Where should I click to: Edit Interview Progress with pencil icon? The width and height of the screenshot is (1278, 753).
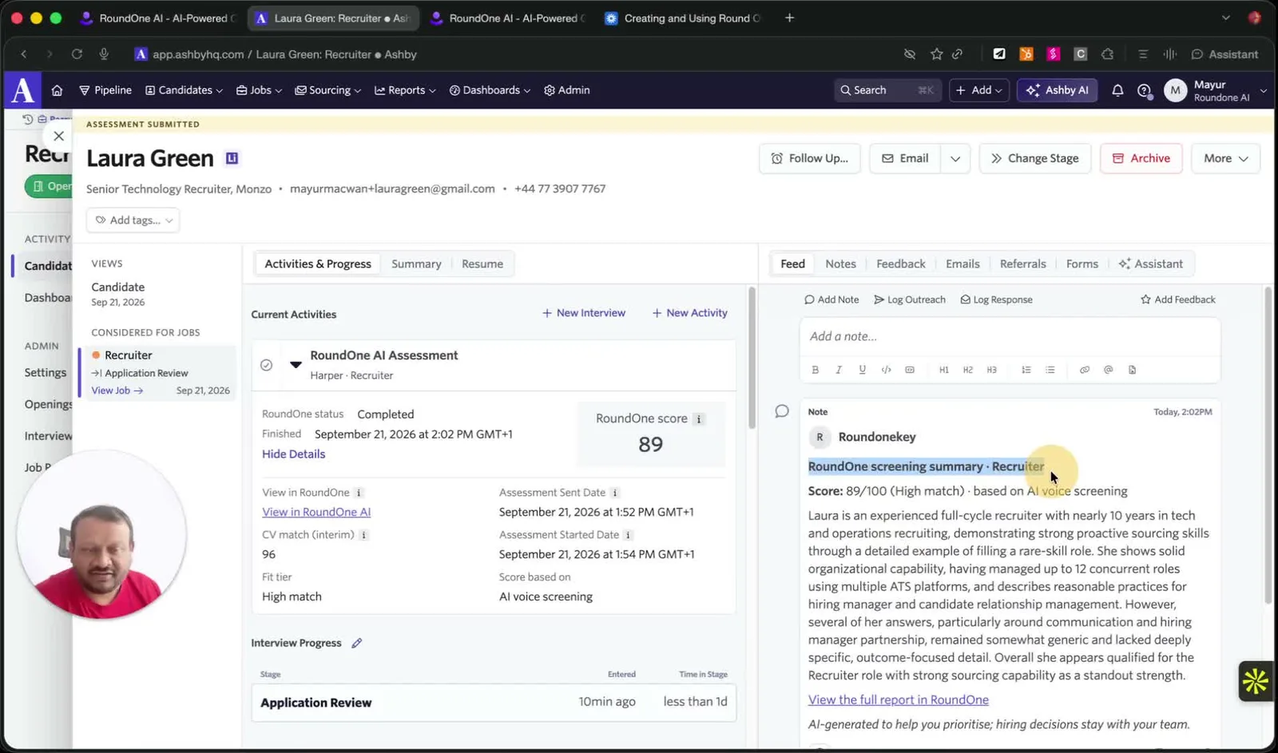point(357,643)
